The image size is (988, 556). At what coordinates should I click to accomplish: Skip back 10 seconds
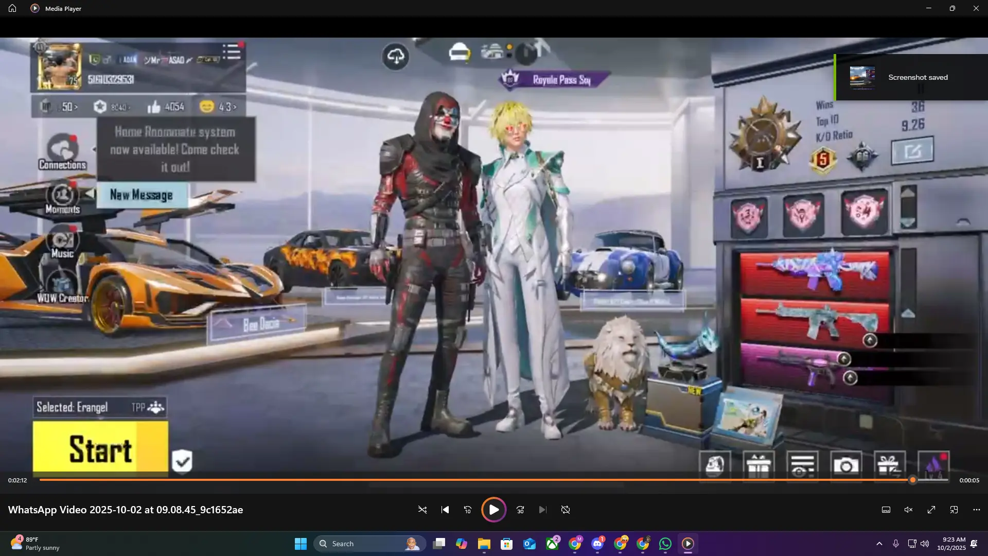468,510
